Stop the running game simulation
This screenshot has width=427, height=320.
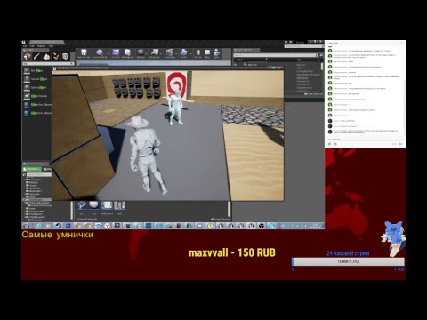(x=207, y=53)
